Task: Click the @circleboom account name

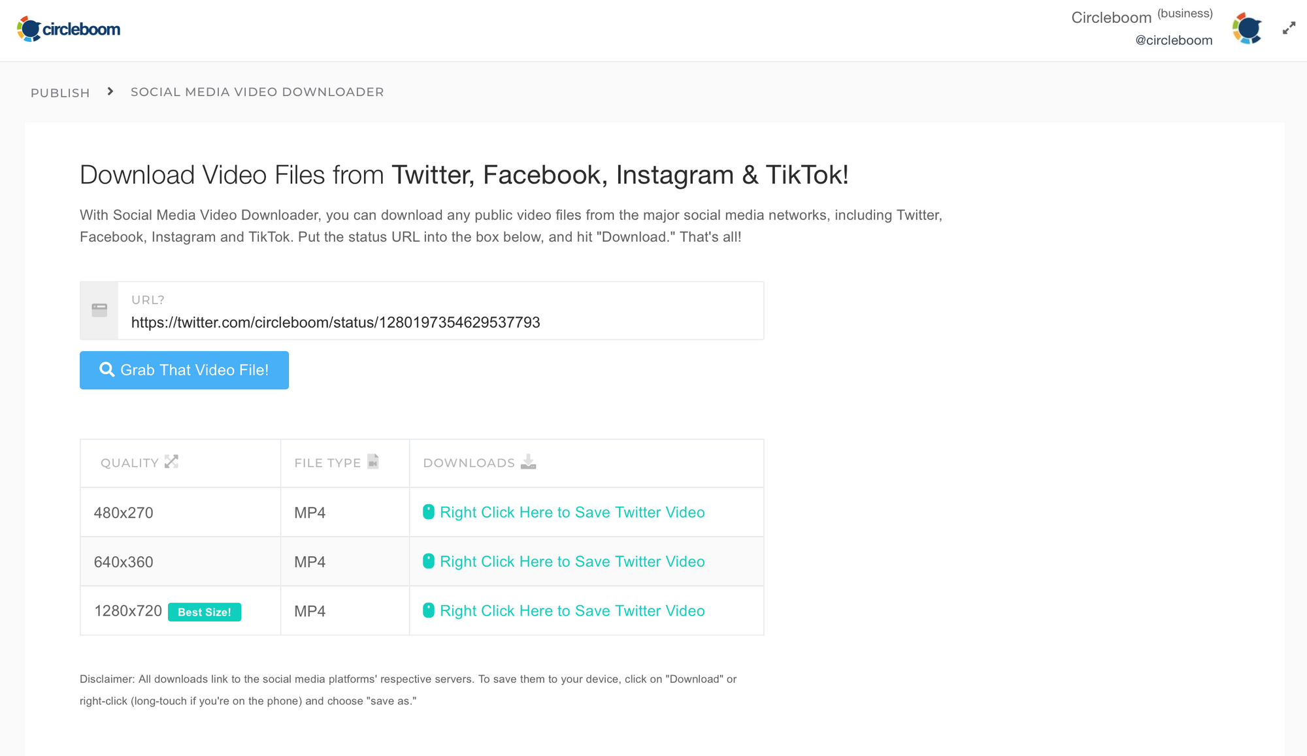Action: point(1174,40)
